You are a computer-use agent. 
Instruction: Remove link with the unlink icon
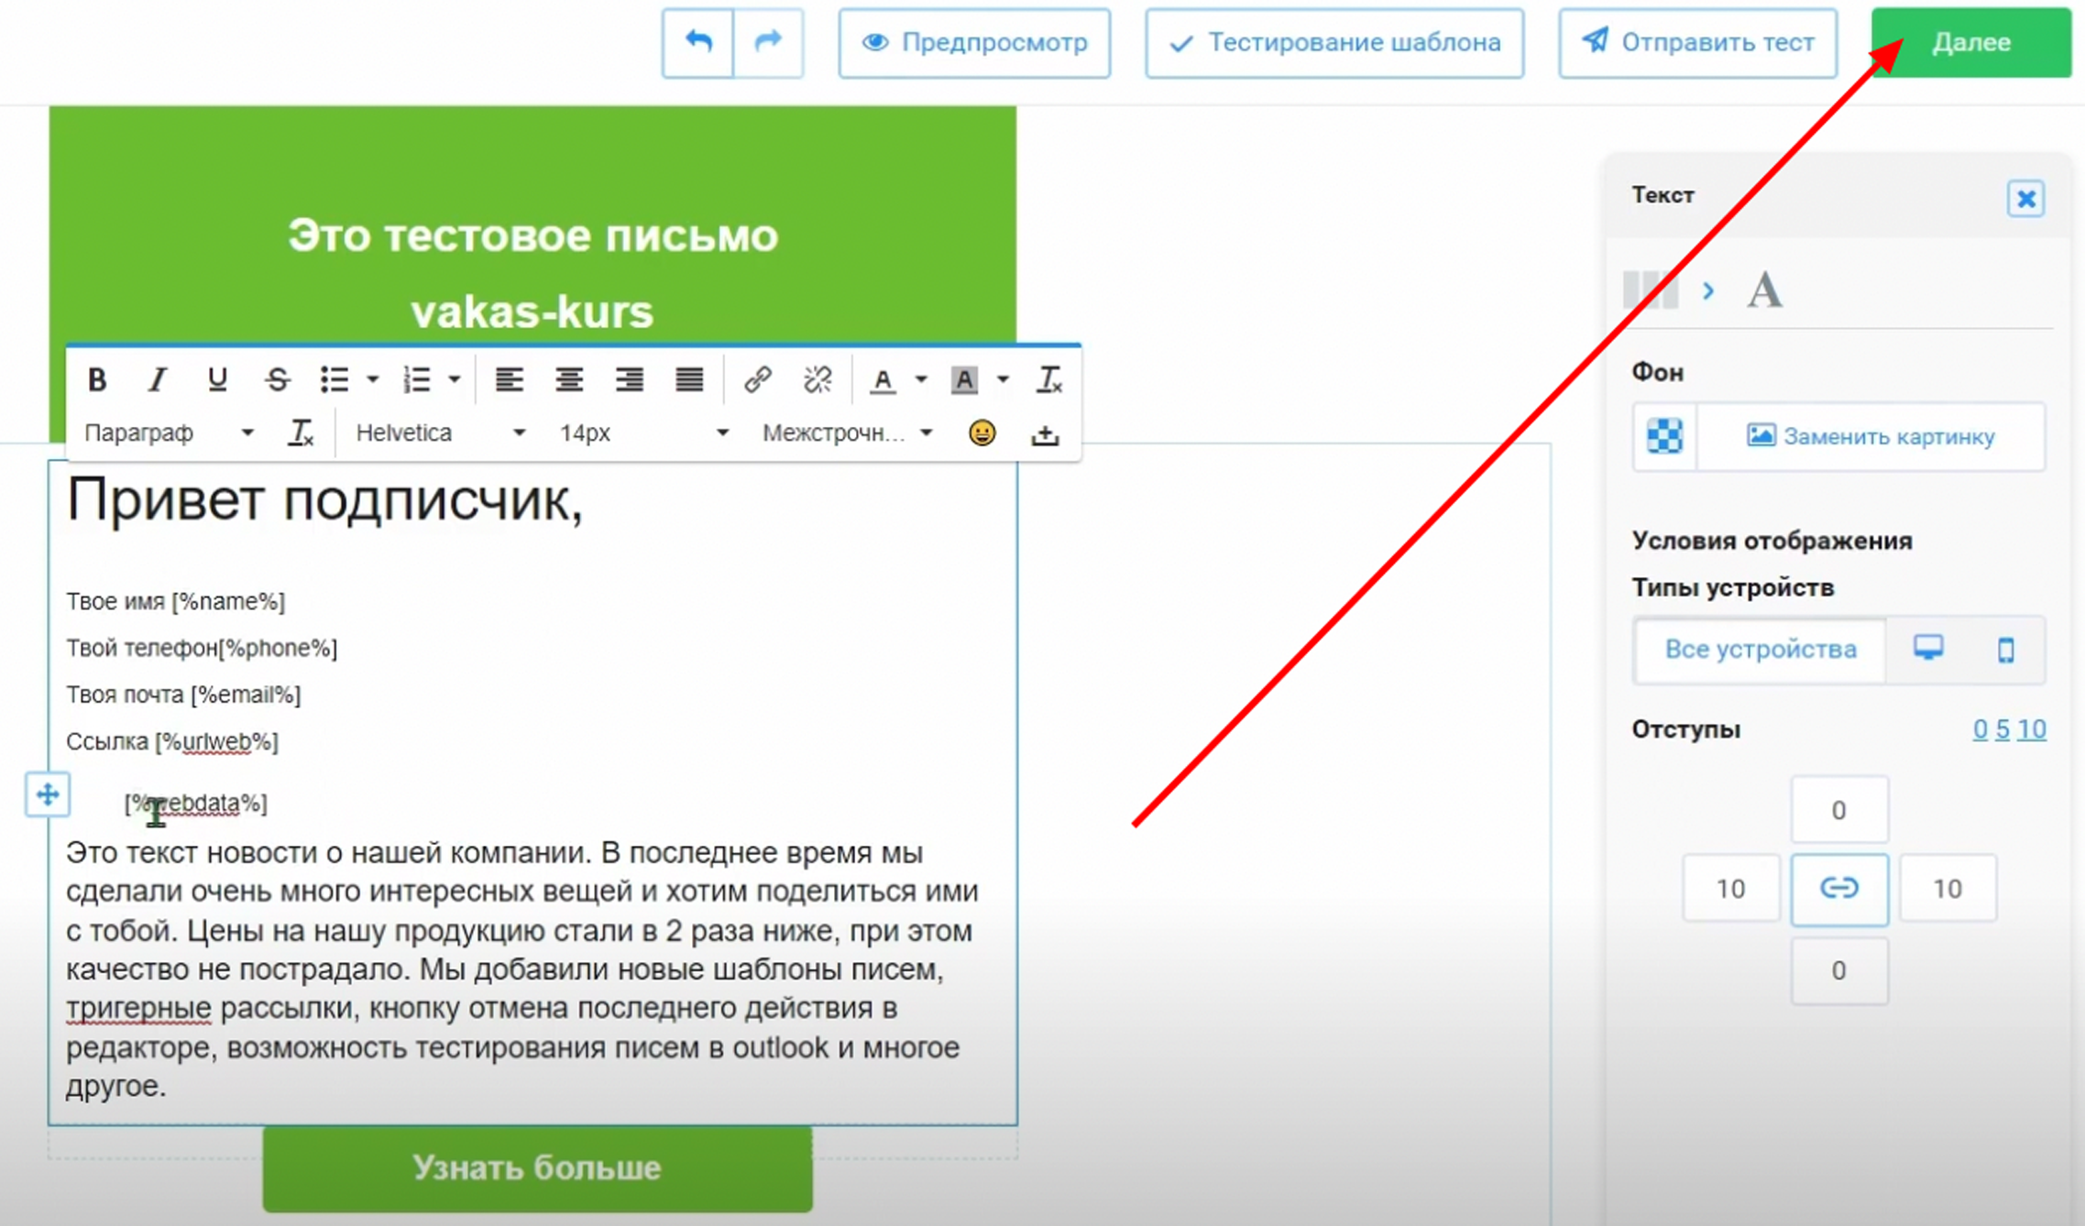pyautogui.click(x=817, y=379)
